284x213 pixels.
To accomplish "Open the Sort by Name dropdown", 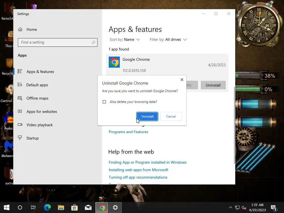I will [x=125, y=39].
